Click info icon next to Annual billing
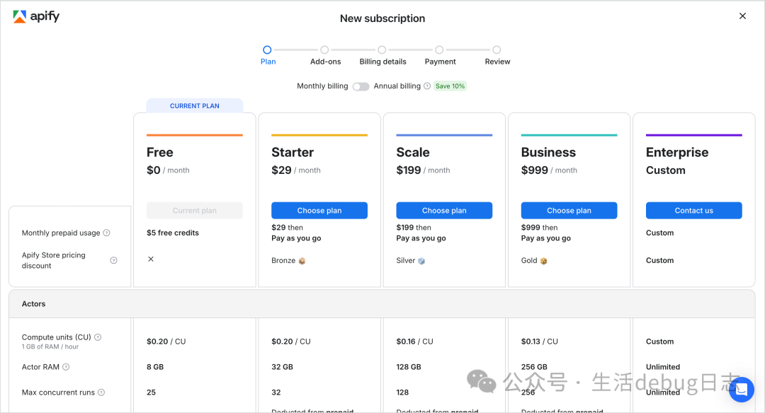Screen dimensions: 765x413 click(x=427, y=86)
